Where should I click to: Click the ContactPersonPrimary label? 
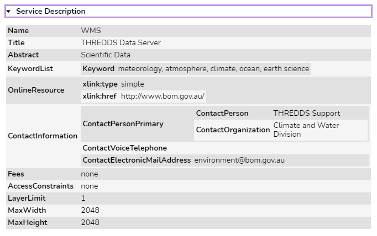pyautogui.click(x=123, y=124)
